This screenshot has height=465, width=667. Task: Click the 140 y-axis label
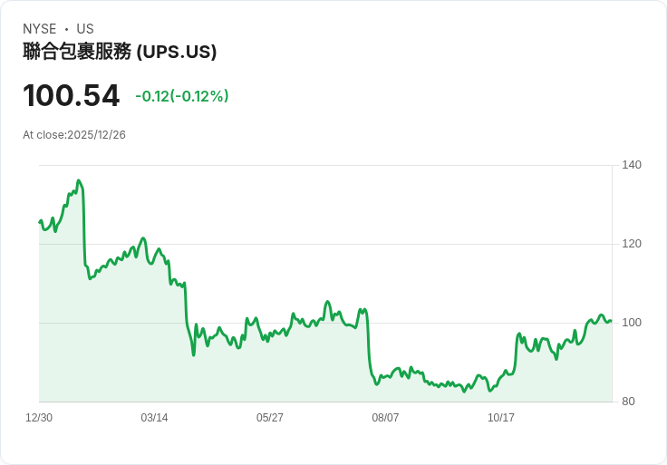[632, 165]
